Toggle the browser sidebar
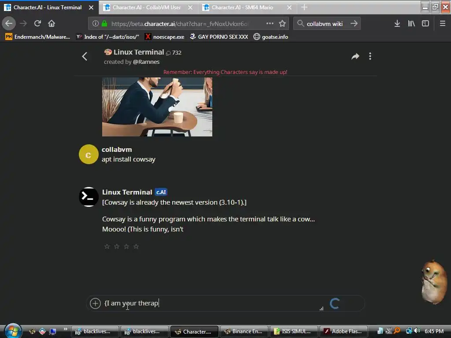This screenshot has width=451, height=338. 425,24
